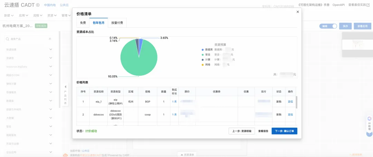The image size is (373, 157).
Task: Click the 安全 green legend marker
Action: [x=203, y=55]
